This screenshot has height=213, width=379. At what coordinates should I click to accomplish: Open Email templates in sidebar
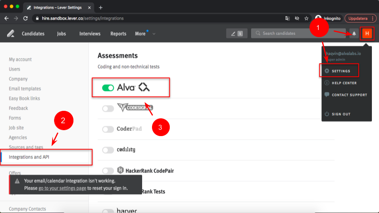[x=25, y=89]
